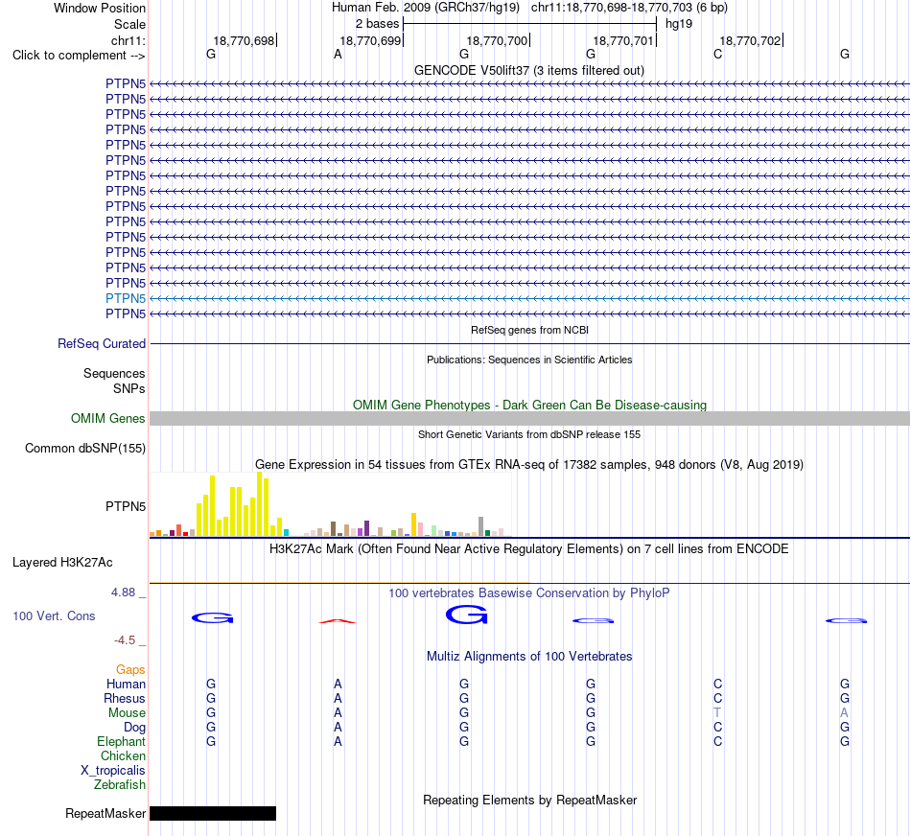Select the Mouse species label
The height and width of the screenshot is (836, 911).
tap(127, 713)
